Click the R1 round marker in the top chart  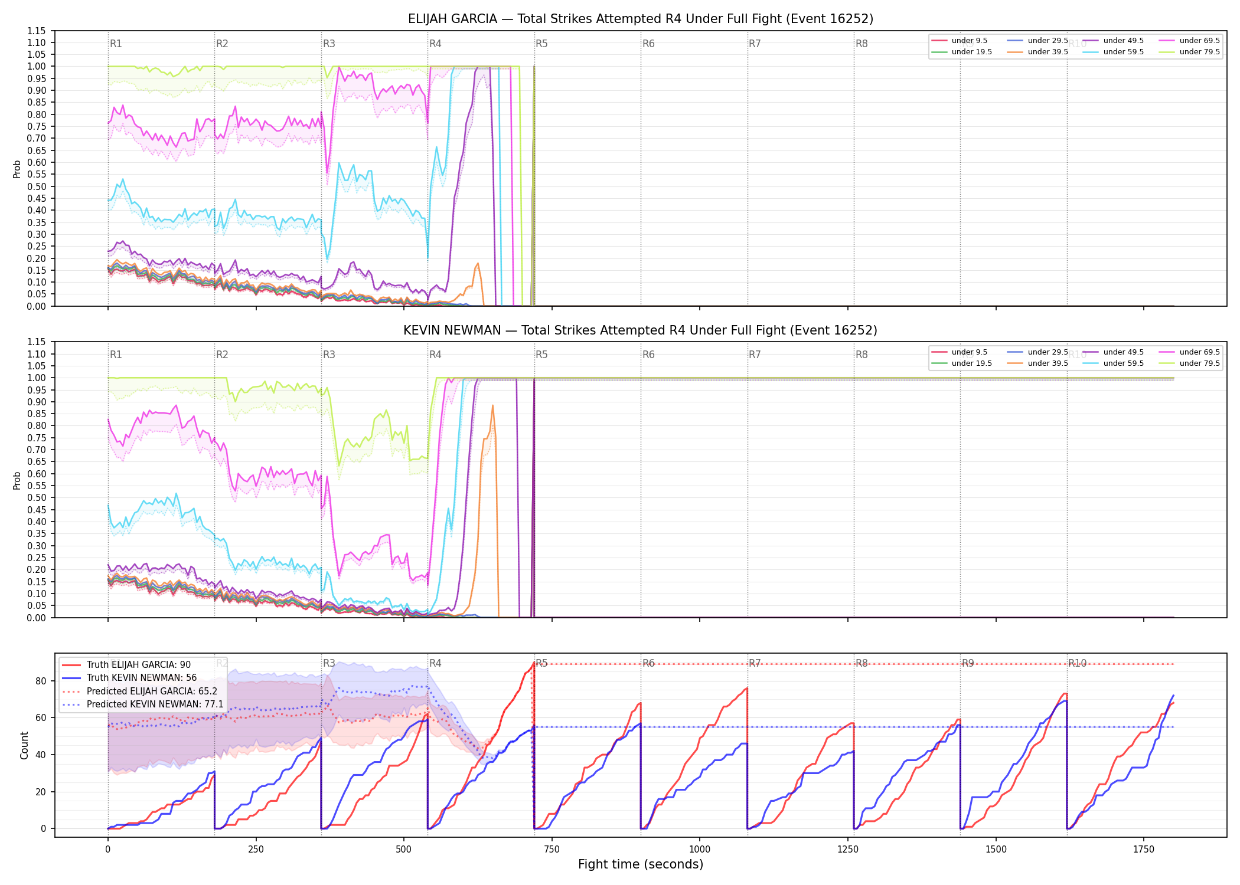click(x=116, y=44)
